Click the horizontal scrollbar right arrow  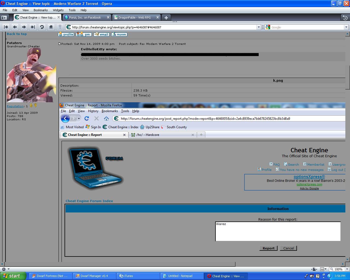(343, 264)
